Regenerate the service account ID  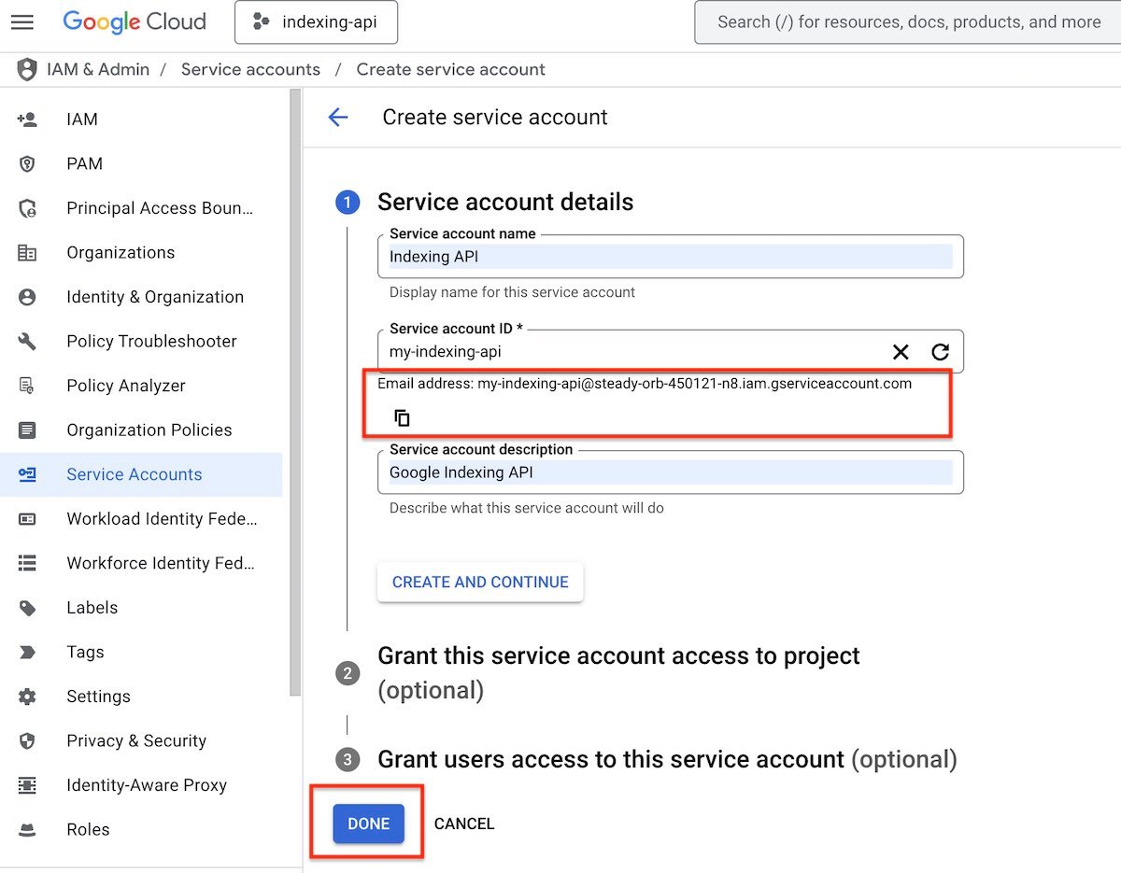click(x=940, y=352)
